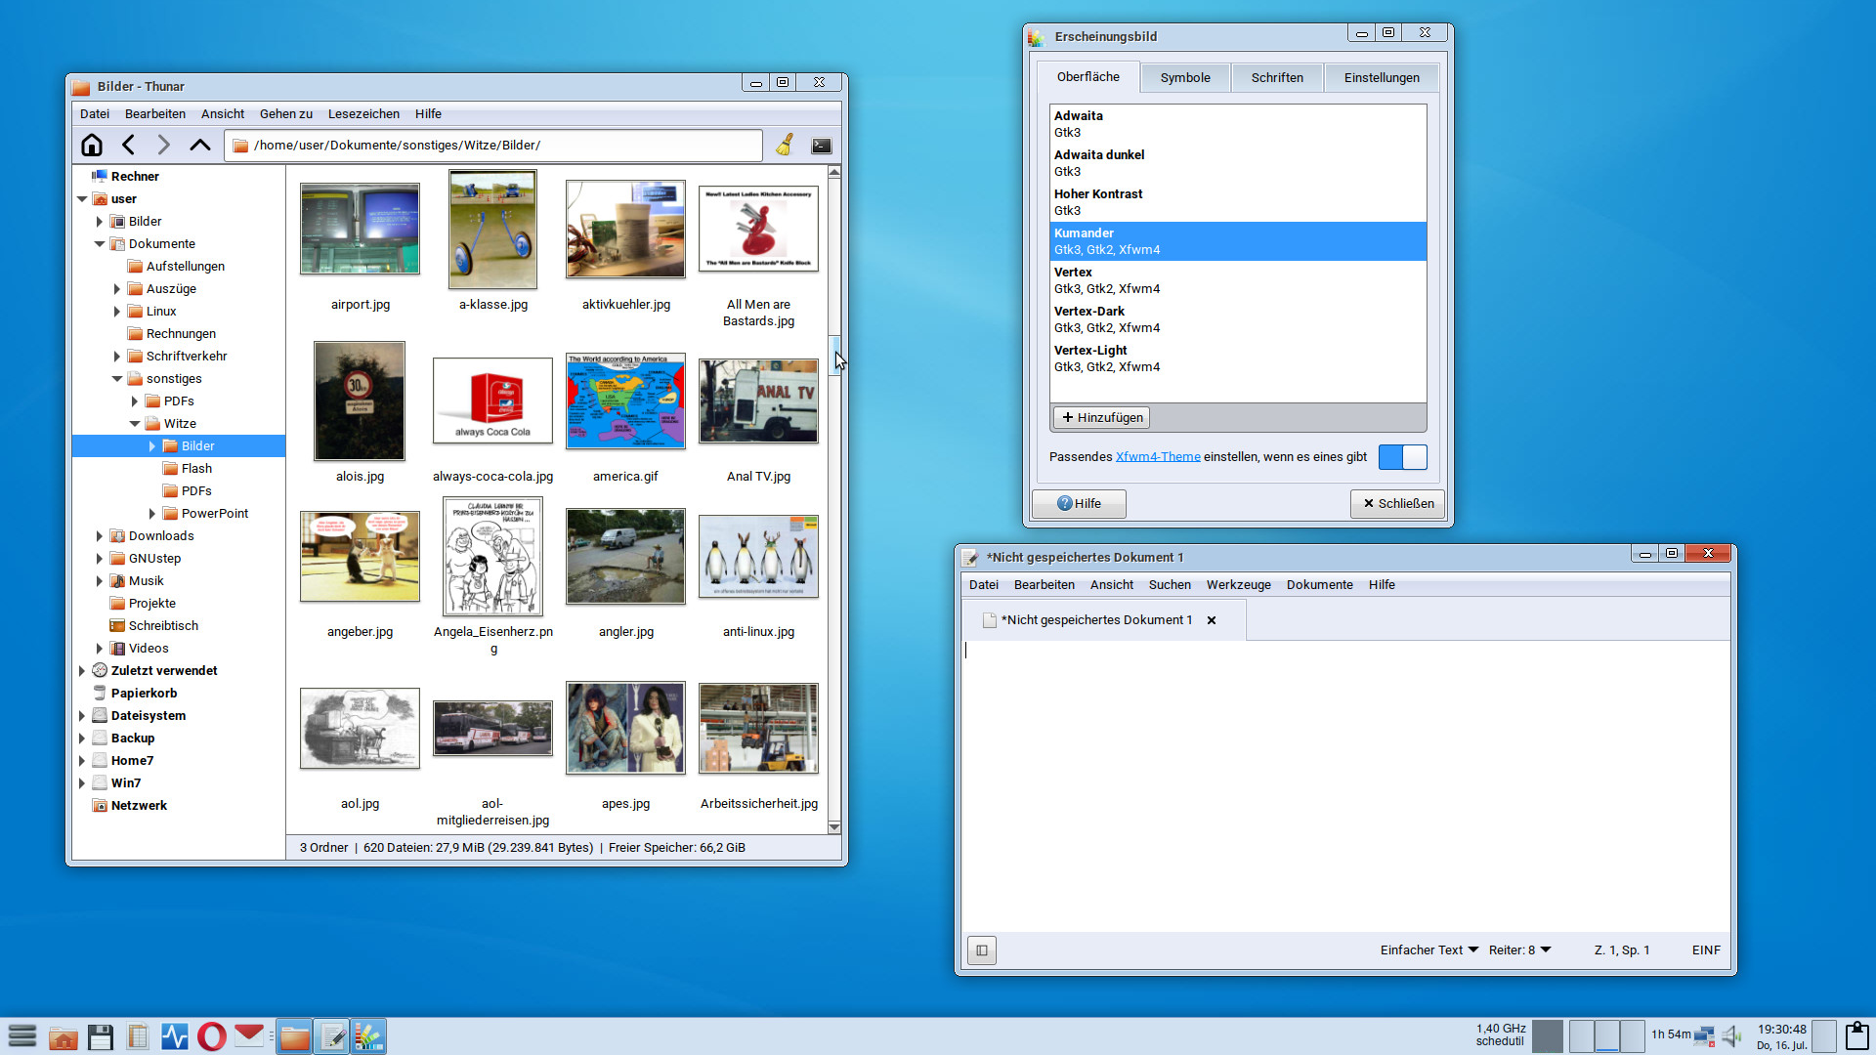The width and height of the screenshot is (1876, 1055).
Task: Go to home folder in Thunar toolbar
Action: [92, 146]
